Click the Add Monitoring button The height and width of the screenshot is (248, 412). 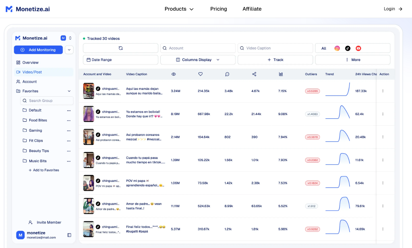38,50
